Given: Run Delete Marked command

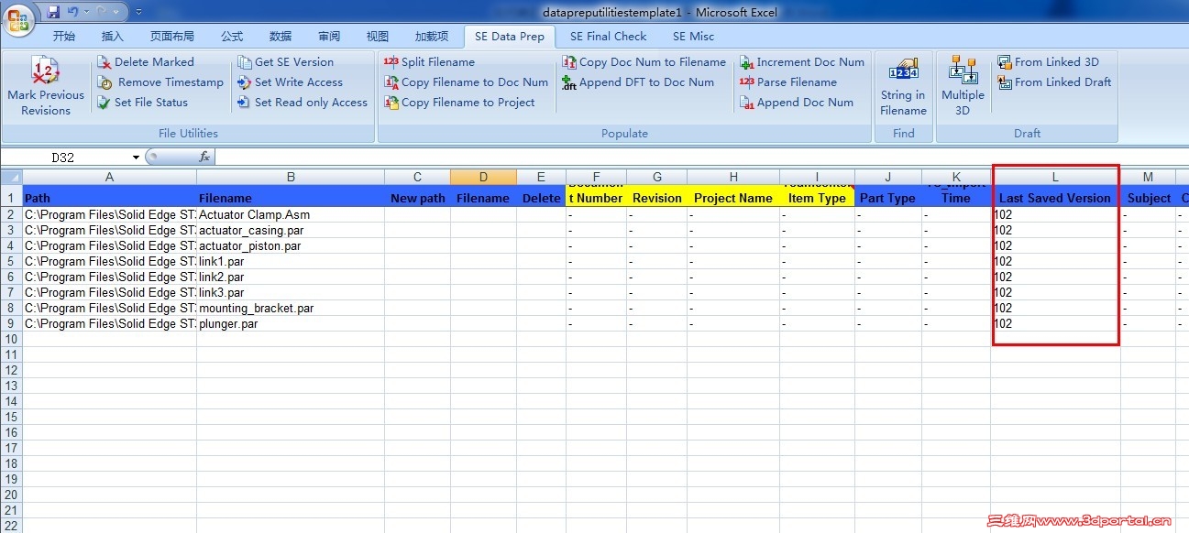Looking at the screenshot, I should [x=146, y=62].
